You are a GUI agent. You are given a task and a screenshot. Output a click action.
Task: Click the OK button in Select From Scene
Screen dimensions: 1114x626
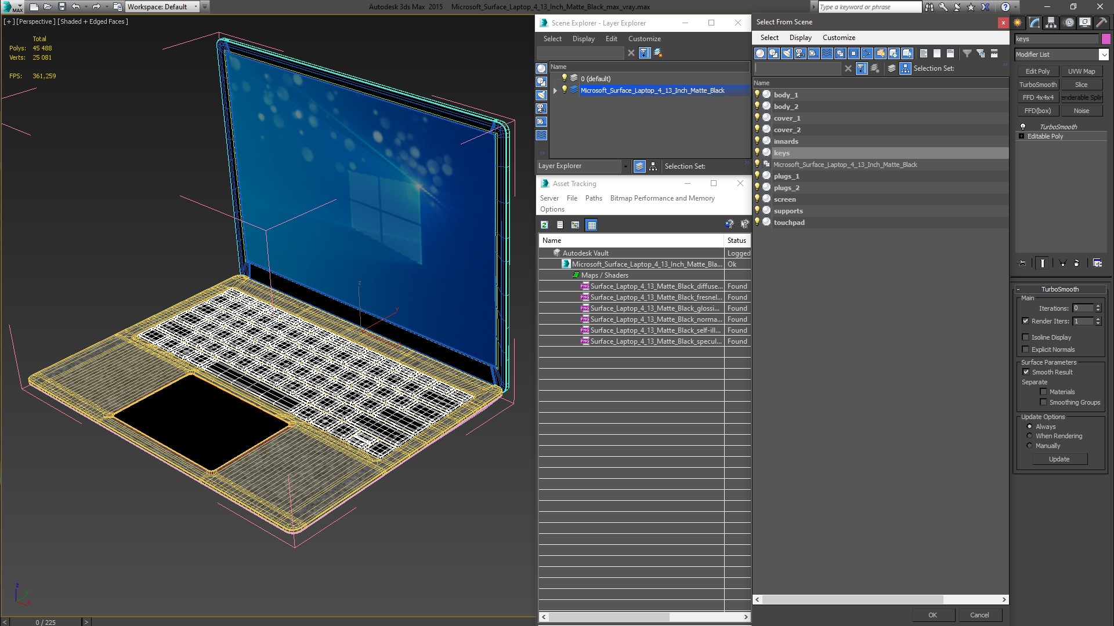pyautogui.click(x=932, y=615)
